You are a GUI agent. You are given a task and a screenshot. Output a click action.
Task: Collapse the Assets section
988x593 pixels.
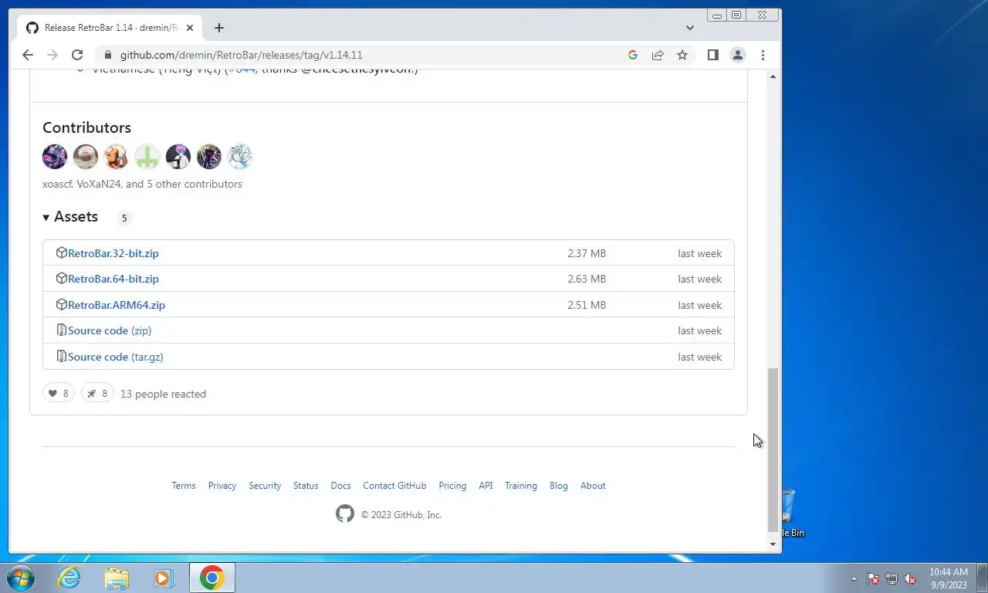pyautogui.click(x=70, y=217)
